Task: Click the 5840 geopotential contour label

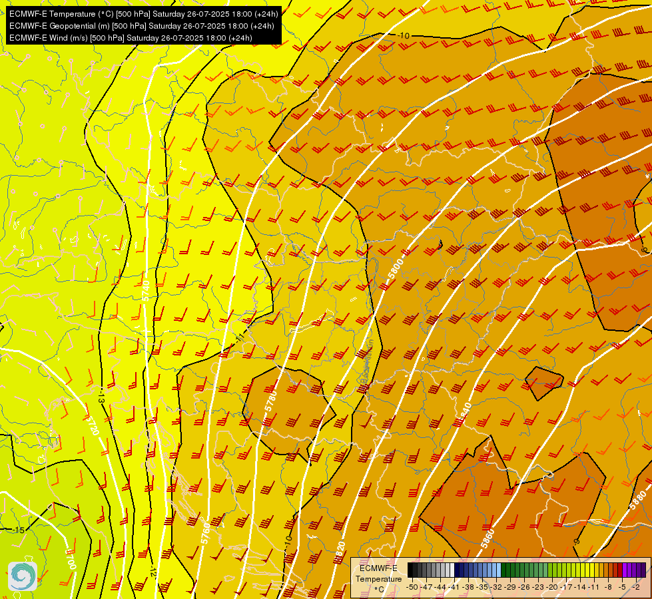Action: (464, 413)
